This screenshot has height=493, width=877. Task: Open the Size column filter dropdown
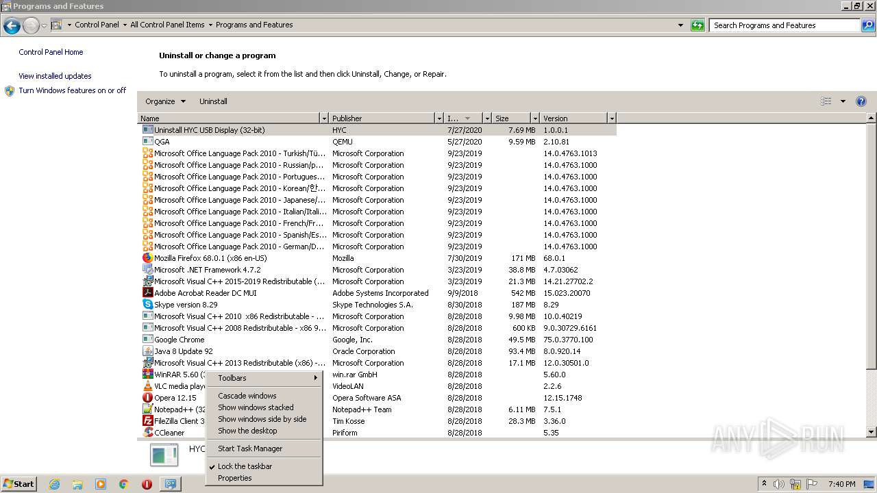535,118
